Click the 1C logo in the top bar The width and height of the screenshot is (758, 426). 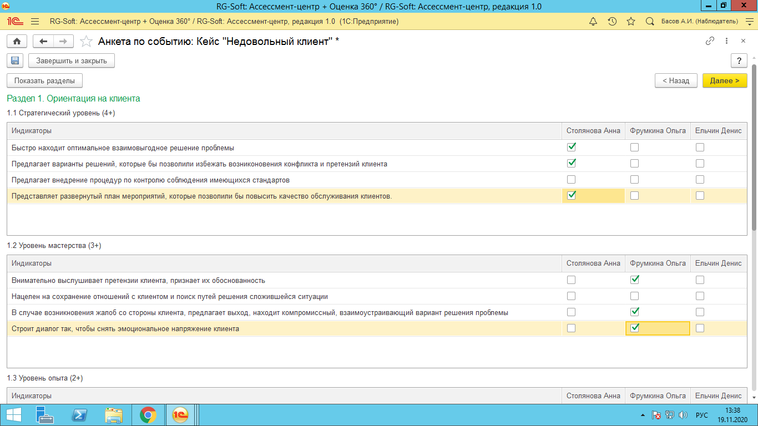(x=15, y=22)
